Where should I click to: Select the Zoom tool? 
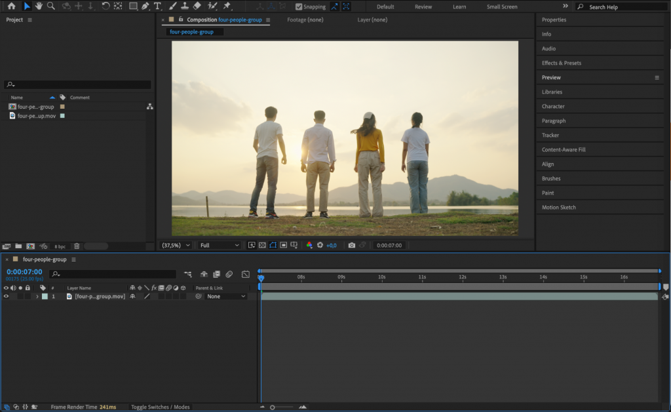49,7
